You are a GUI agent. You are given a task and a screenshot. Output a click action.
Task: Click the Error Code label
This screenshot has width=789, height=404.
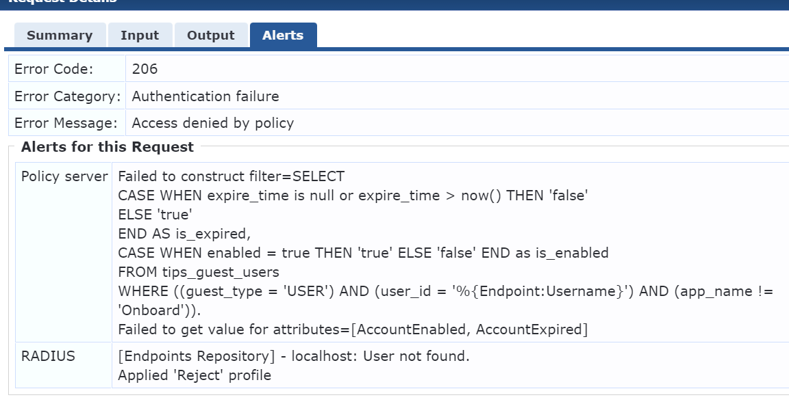click(x=53, y=69)
